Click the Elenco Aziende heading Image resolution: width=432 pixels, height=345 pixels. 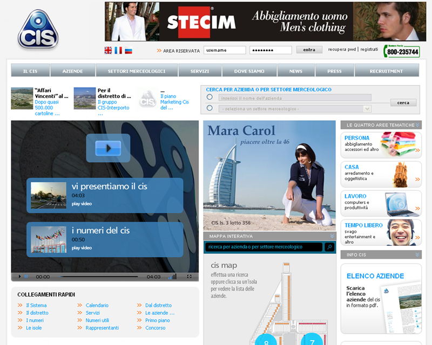[375, 276]
